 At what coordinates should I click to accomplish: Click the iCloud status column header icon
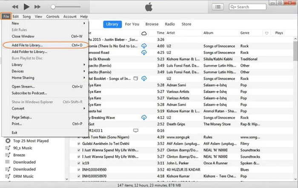[144, 33]
